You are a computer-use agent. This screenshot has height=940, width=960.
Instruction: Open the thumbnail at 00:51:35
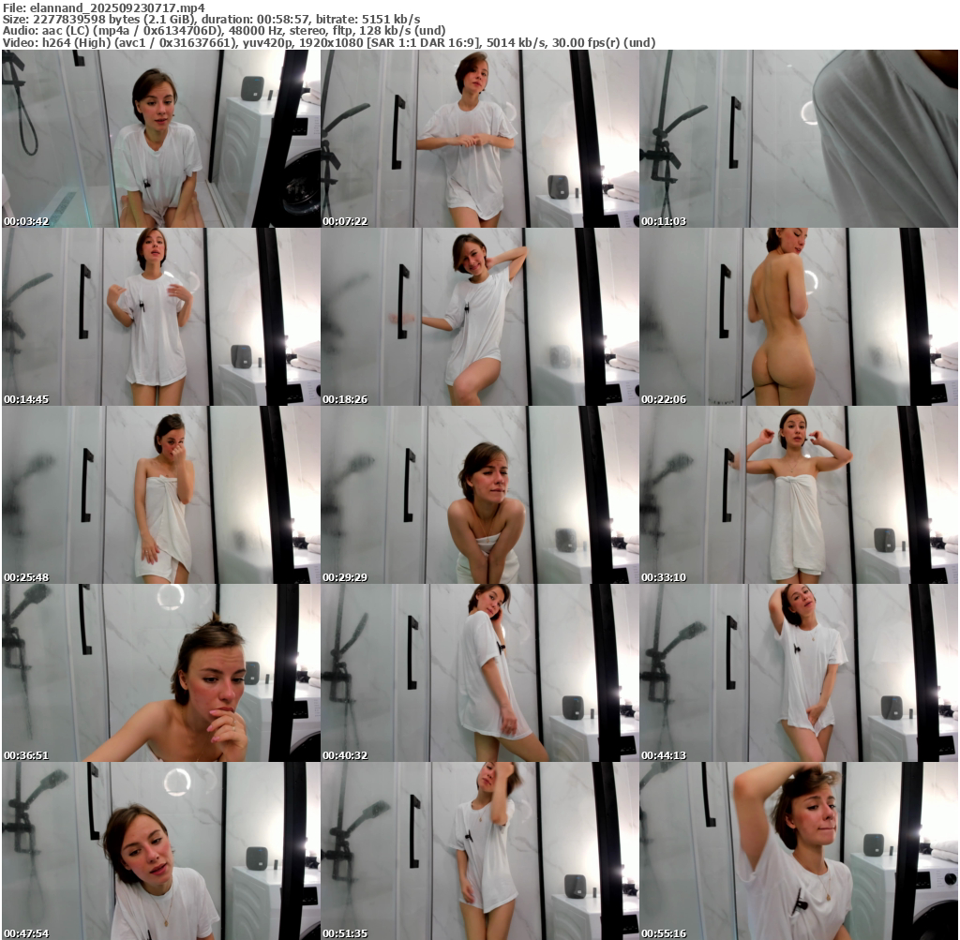coord(479,850)
